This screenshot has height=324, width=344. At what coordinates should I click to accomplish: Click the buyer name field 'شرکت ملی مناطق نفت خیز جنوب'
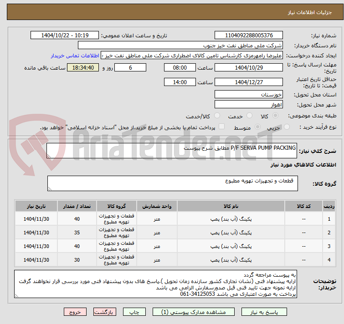[x=180, y=46]
